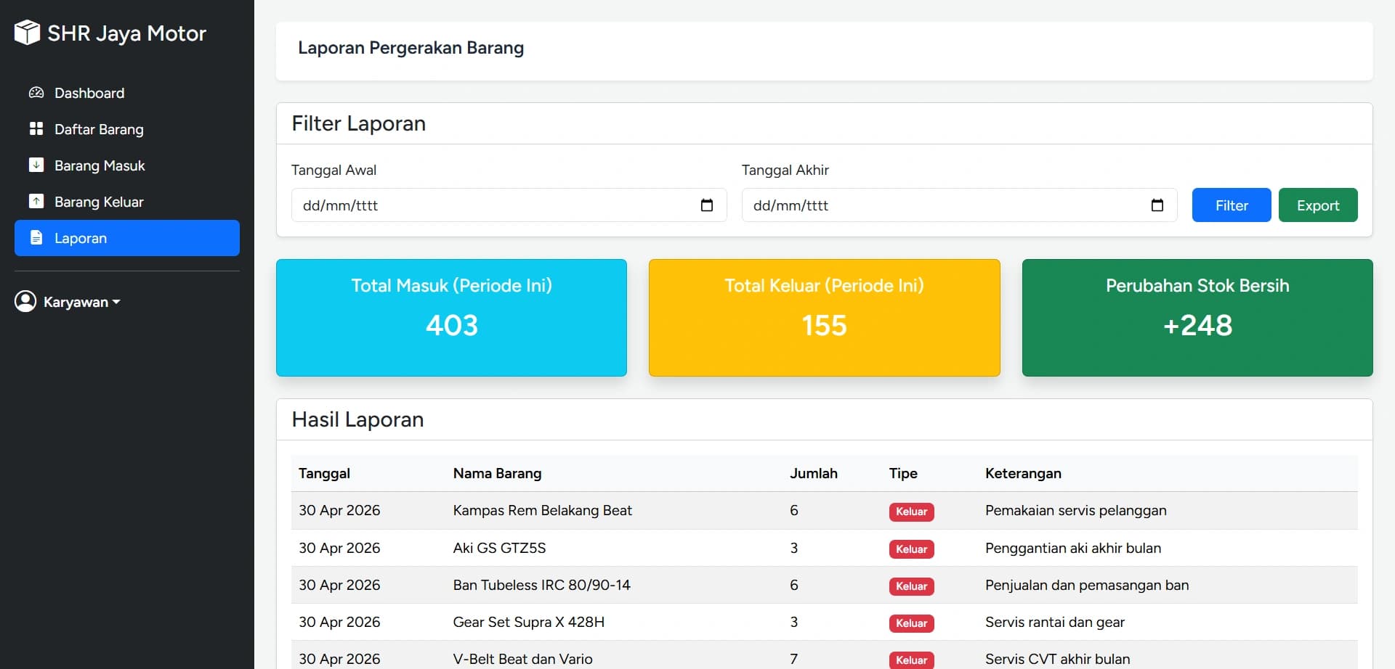1395x669 pixels.
Task: Click the Tipe column header
Action: click(903, 473)
